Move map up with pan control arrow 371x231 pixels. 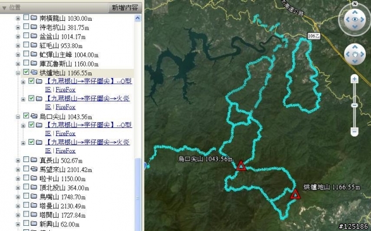click(x=355, y=47)
